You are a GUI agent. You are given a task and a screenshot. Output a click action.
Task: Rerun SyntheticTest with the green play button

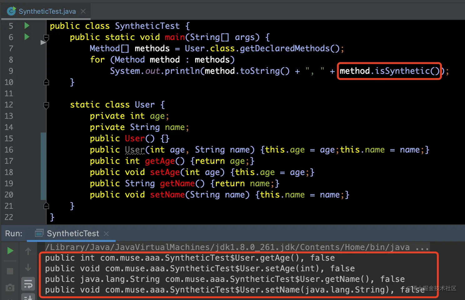pos(10,251)
